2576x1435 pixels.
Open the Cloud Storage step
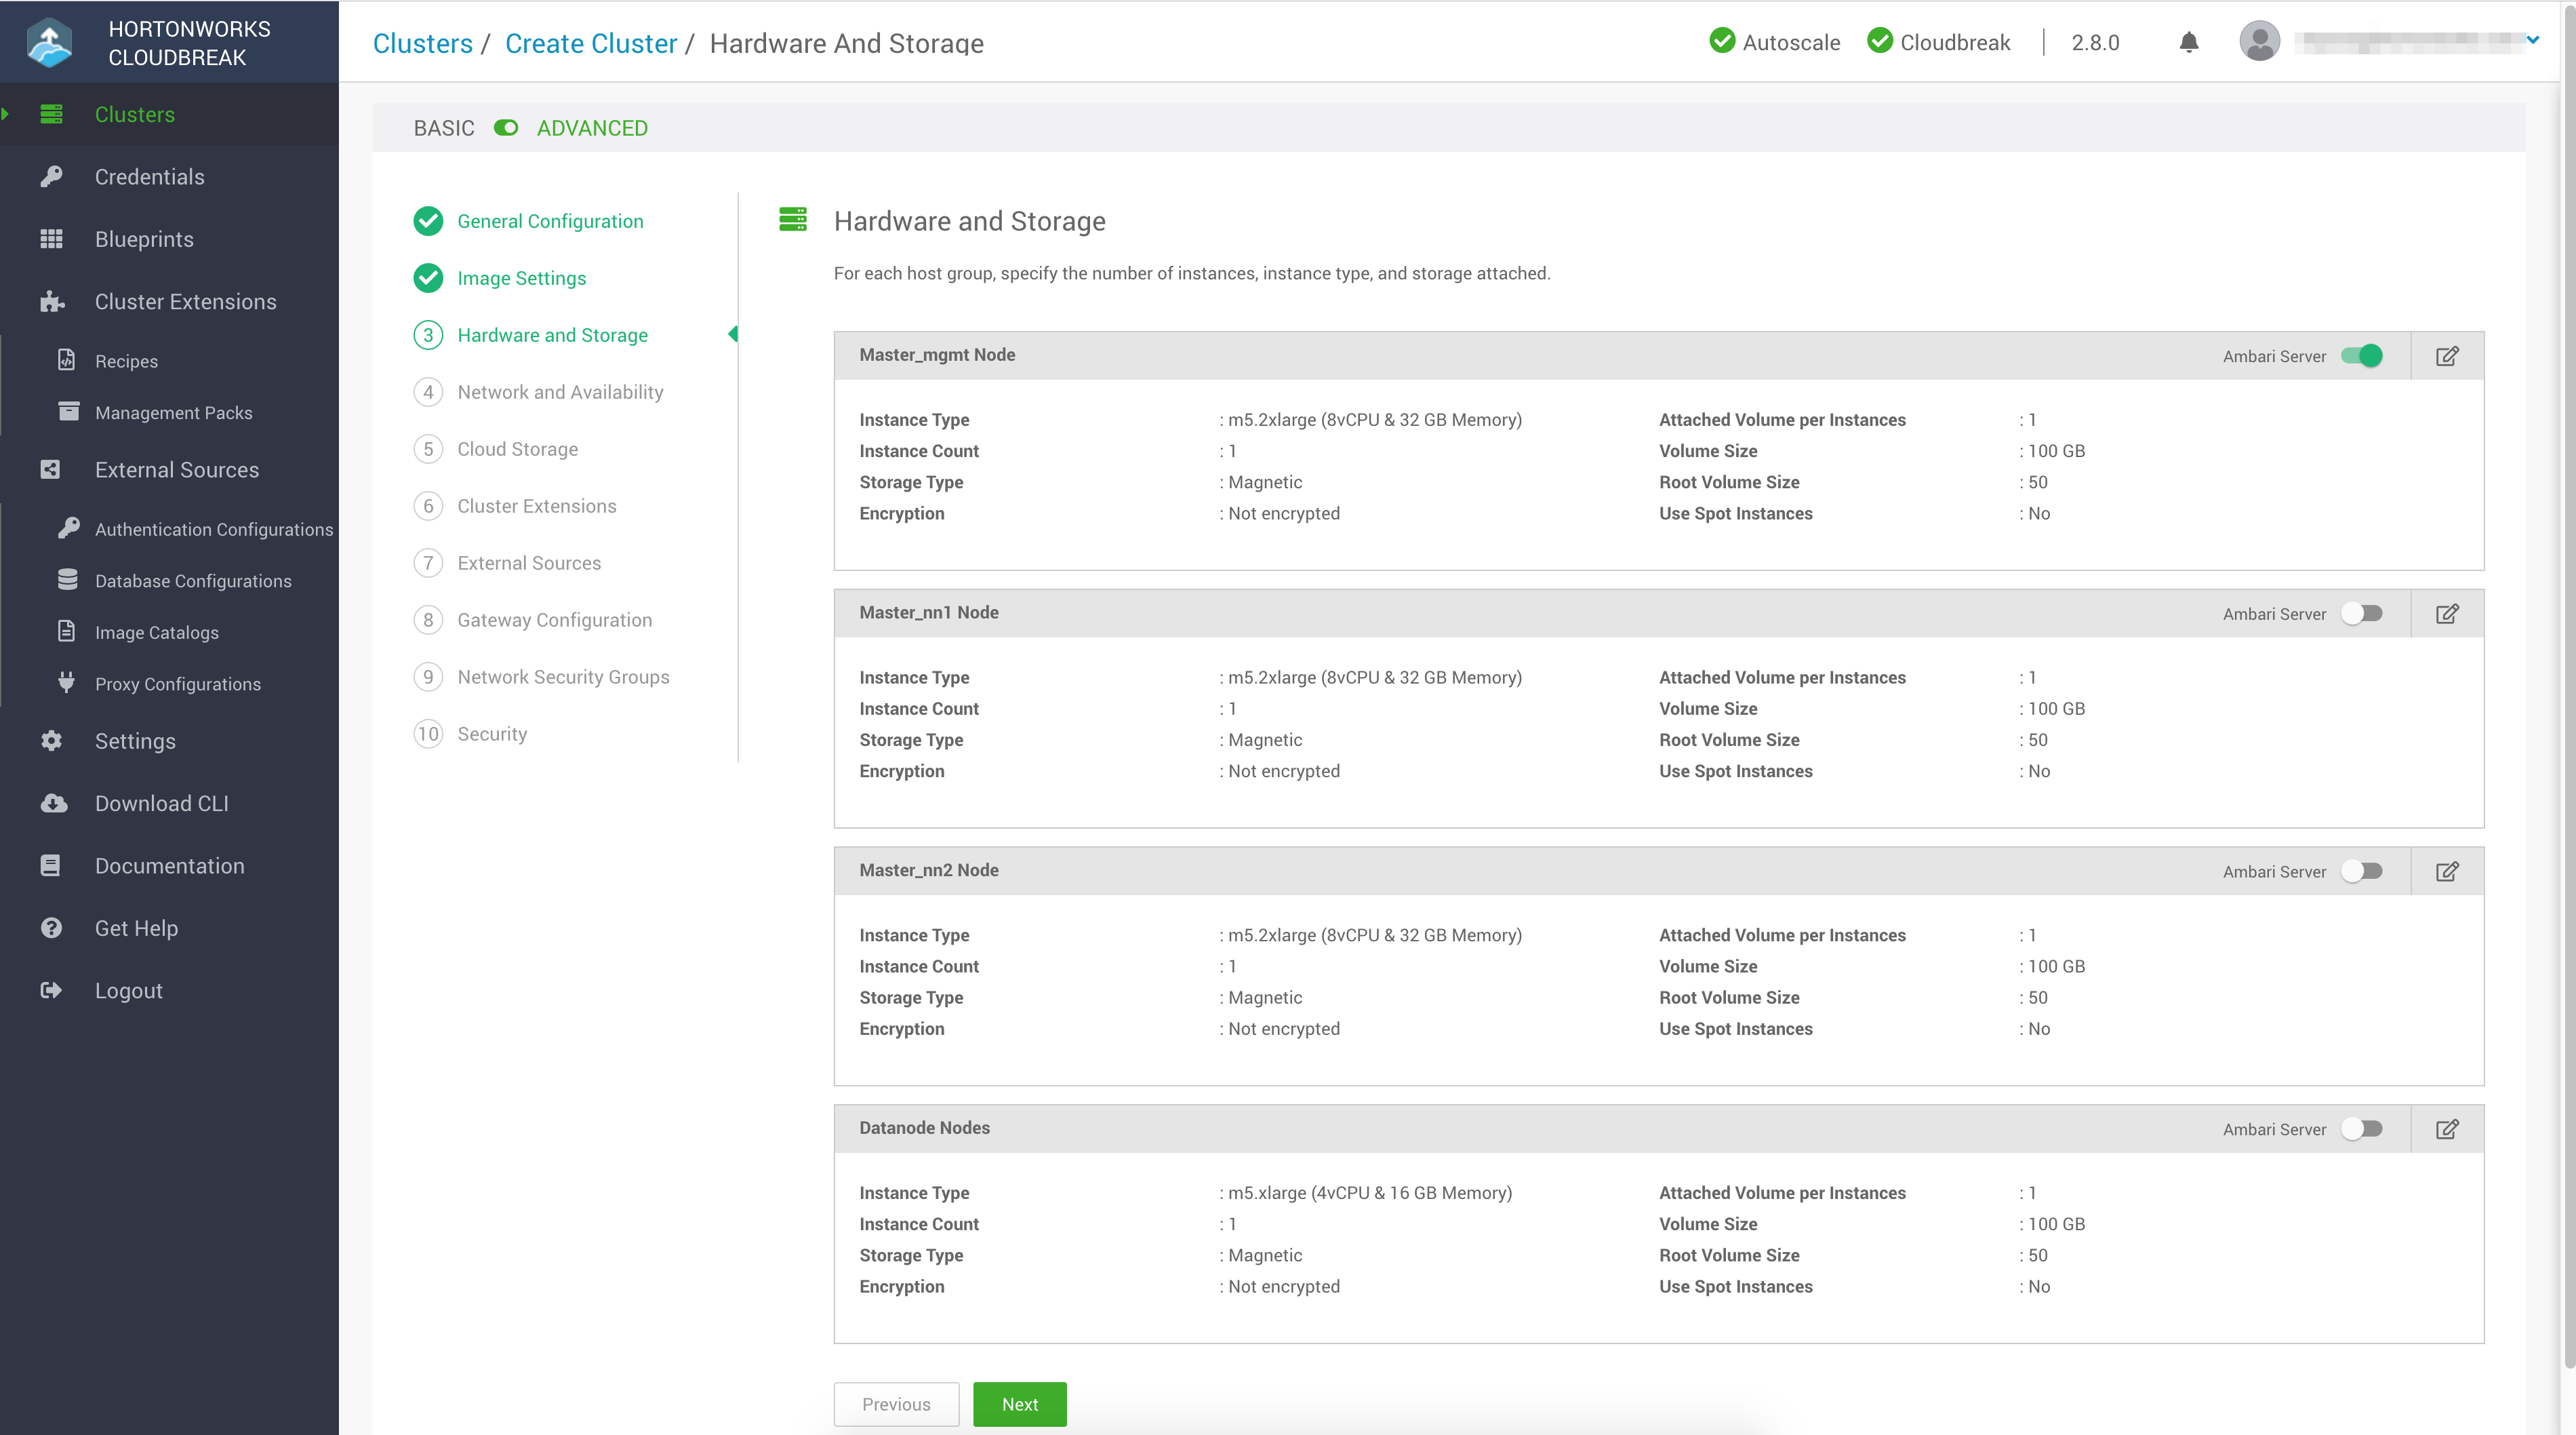[517, 448]
